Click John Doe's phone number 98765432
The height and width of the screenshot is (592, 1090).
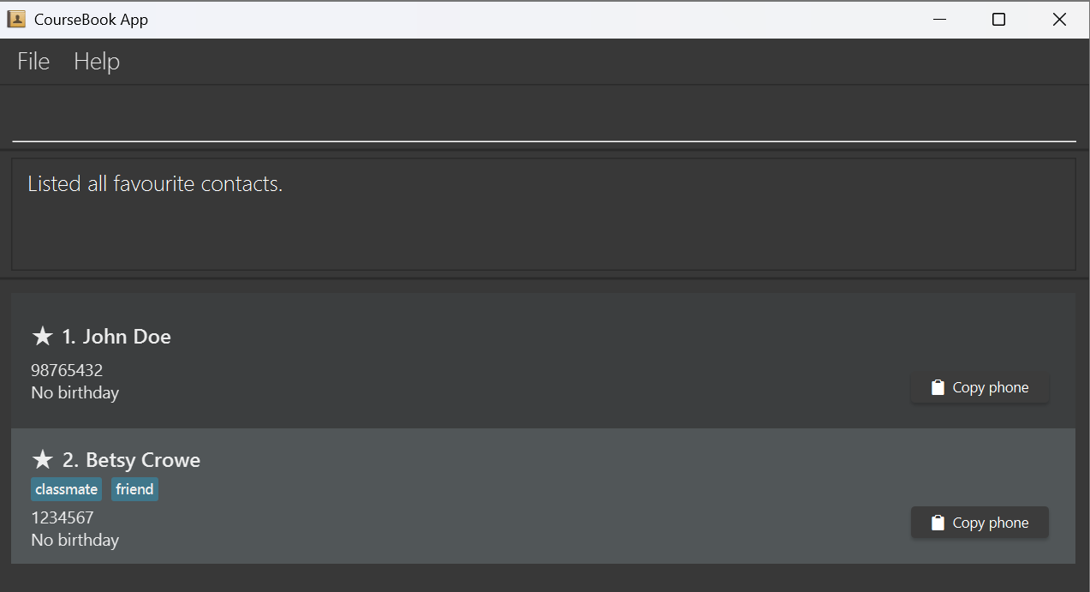click(67, 371)
